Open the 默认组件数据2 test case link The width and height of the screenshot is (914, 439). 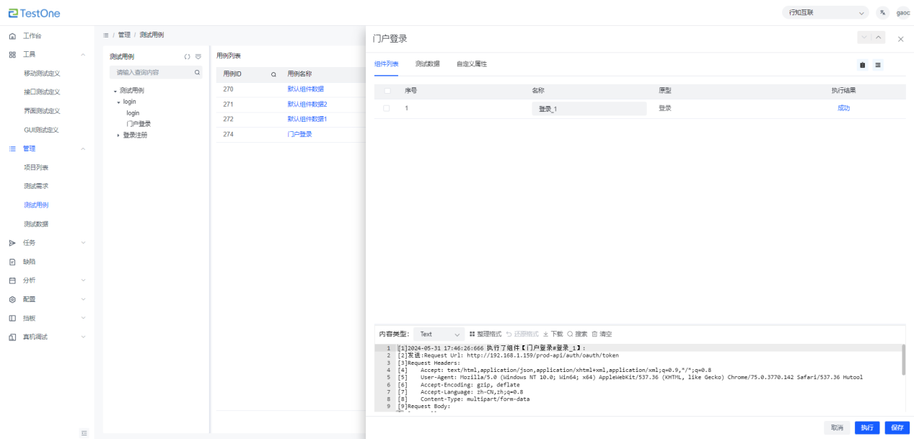(307, 105)
